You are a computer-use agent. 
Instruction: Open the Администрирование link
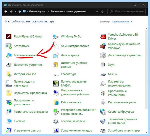coord(75,46)
